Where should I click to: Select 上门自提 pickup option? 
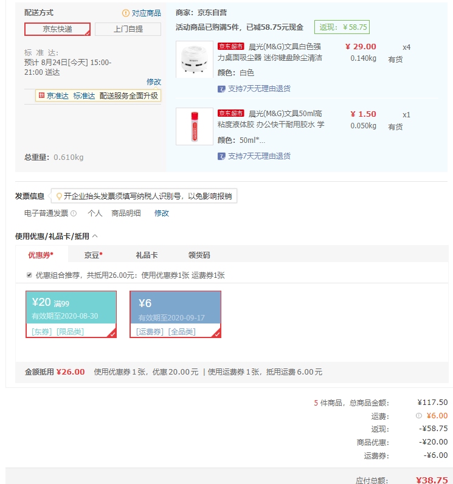coord(128,29)
